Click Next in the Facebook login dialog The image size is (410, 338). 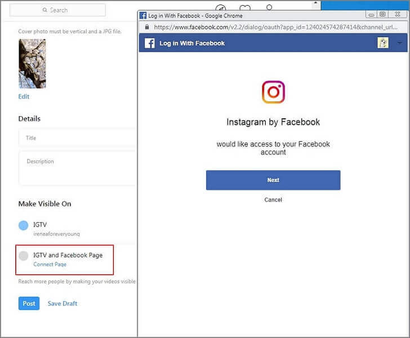click(x=273, y=180)
